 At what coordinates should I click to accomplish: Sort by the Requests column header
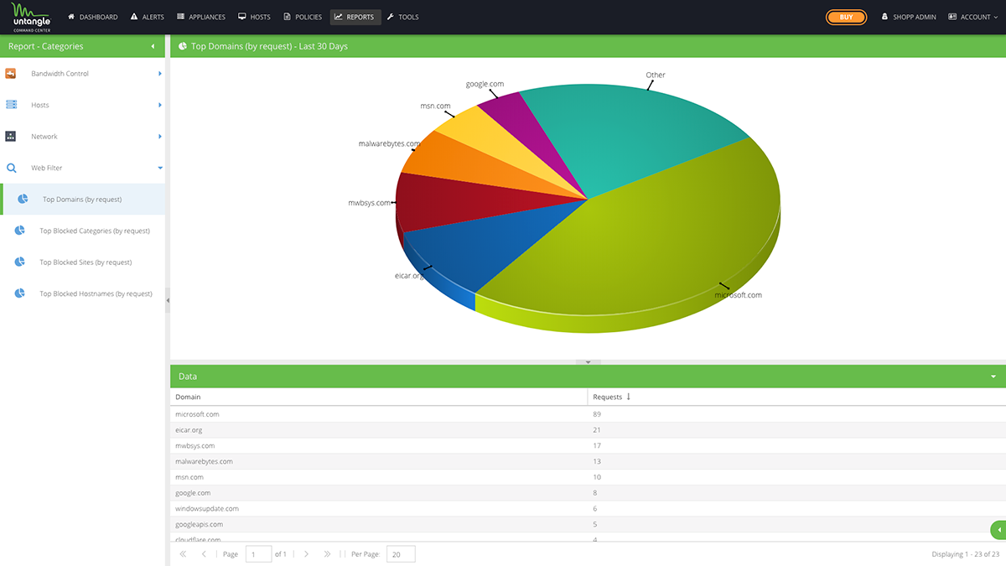pyautogui.click(x=796, y=397)
